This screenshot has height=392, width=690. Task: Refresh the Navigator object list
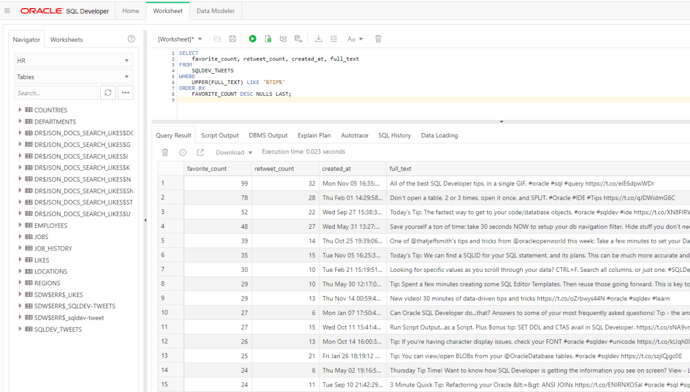[108, 93]
